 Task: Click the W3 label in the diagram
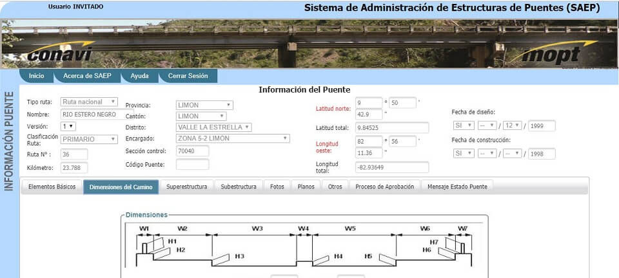point(257,228)
